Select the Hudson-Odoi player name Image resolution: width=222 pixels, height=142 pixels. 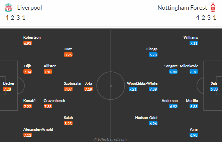click(146, 118)
